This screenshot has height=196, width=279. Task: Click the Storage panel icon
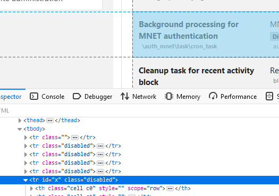(269, 96)
